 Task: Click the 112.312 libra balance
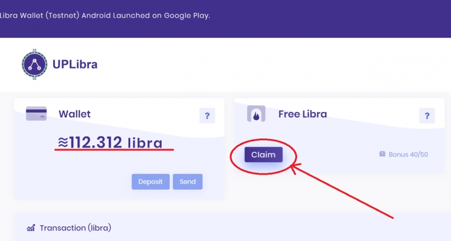tap(116, 142)
